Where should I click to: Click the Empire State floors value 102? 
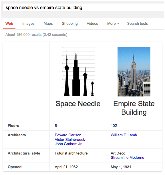114,126
